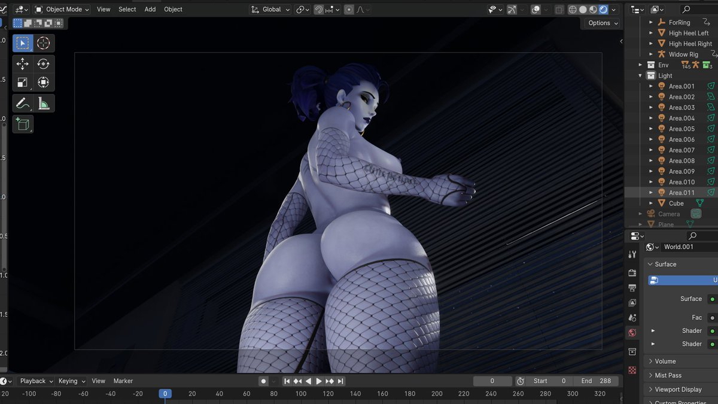Image resolution: width=718 pixels, height=404 pixels.
Task: Select the Add Cube tool
Action: 23,124
